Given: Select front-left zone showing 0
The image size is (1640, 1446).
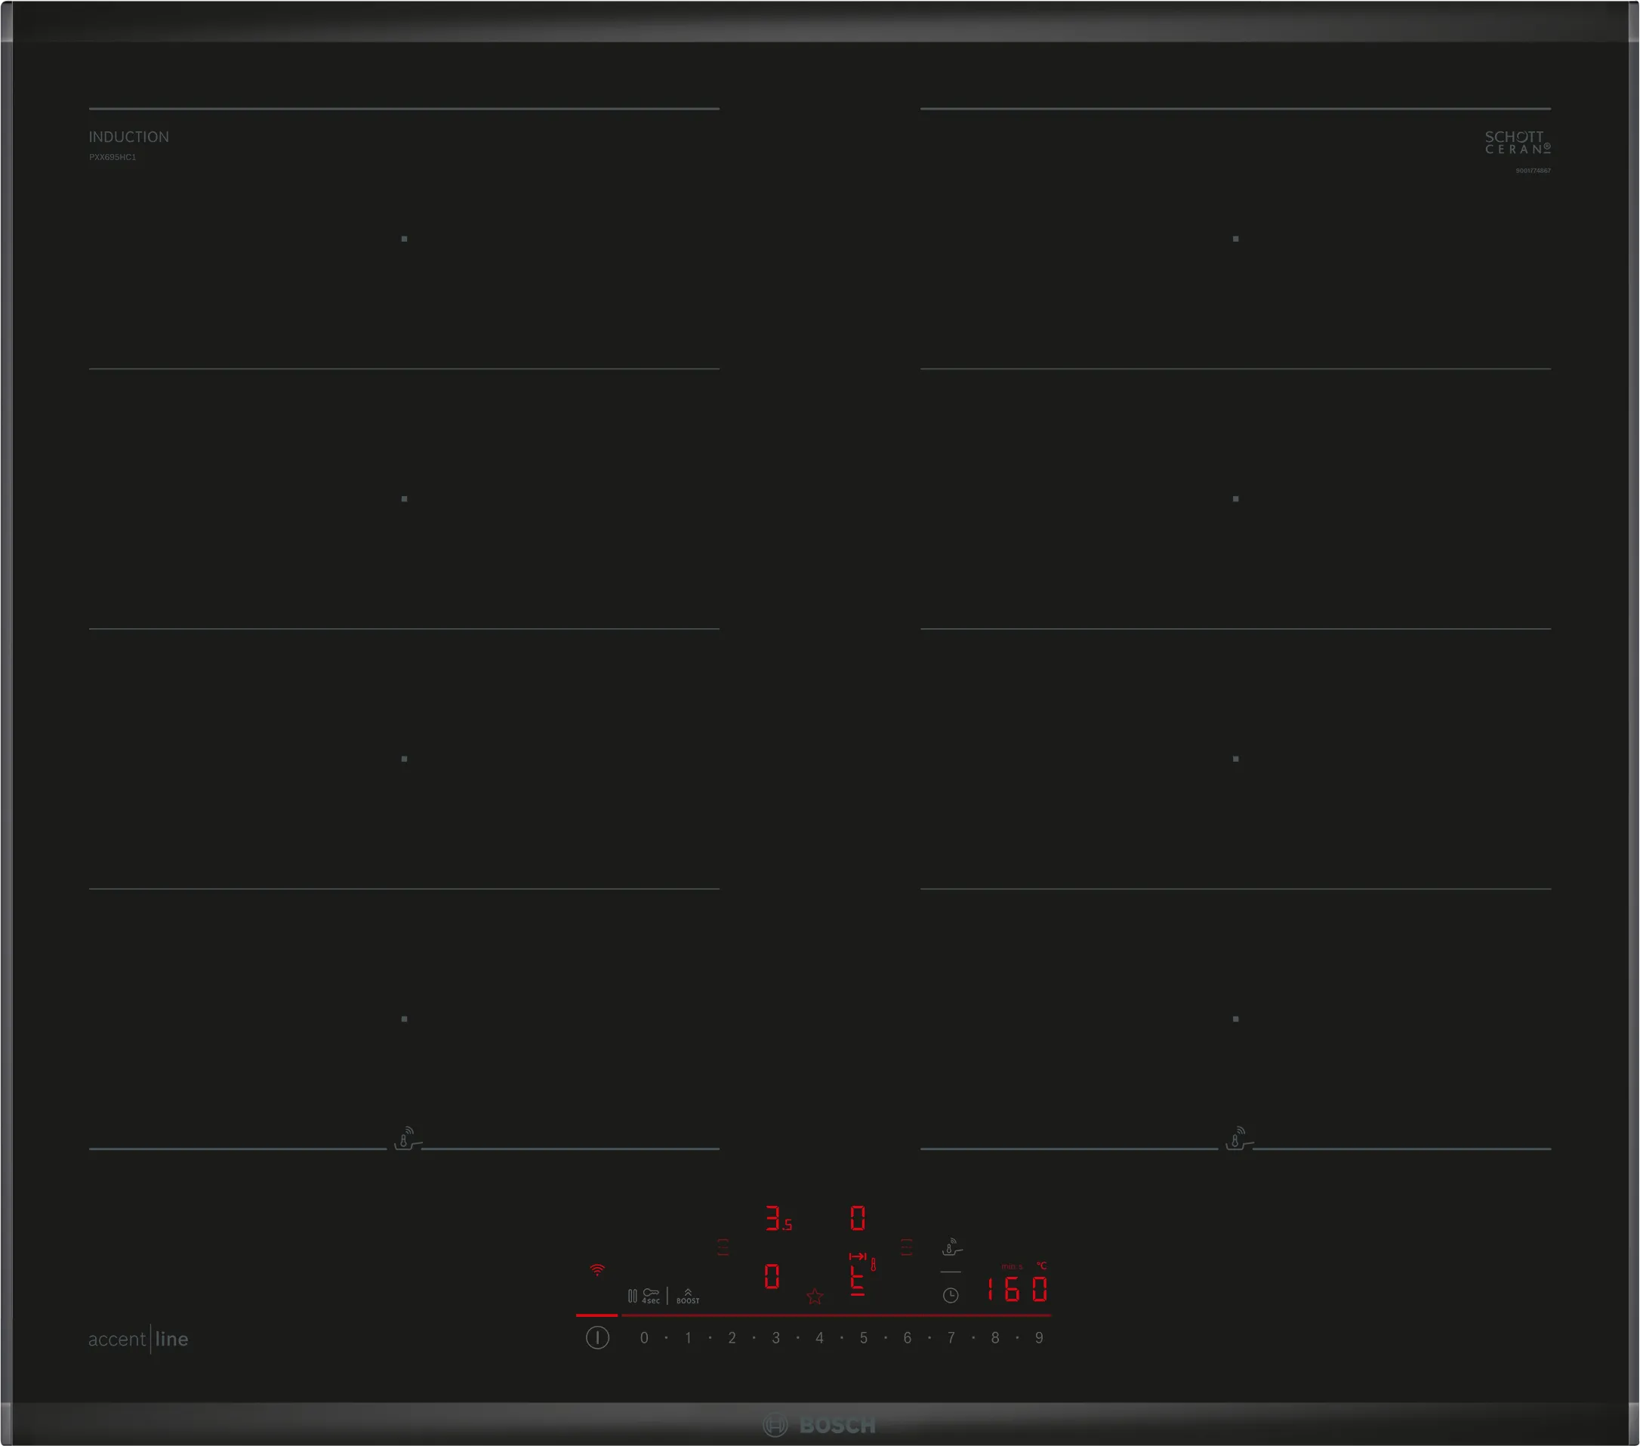Looking at the screenshot, I should (772, 1277).
